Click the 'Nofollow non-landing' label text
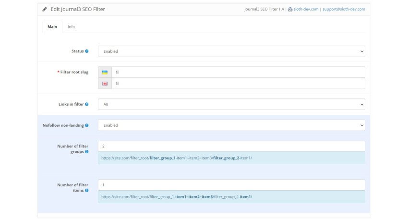 (x=63, y=125)
